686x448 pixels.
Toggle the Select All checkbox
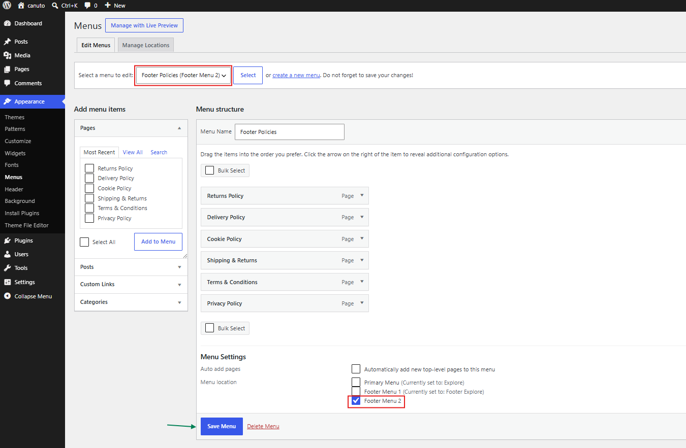[84, 242]
